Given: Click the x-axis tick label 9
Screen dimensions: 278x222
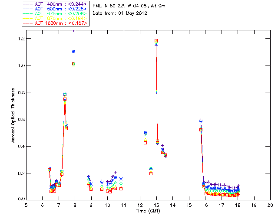Looking at the screenshot, I should (91, 205).
